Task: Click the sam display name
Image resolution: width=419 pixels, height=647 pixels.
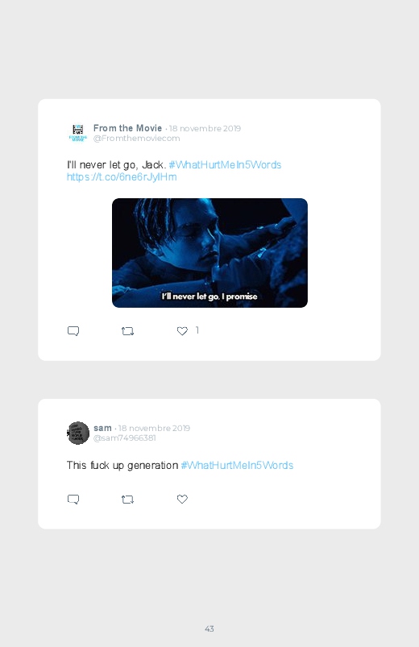Action: pos(102,428)
